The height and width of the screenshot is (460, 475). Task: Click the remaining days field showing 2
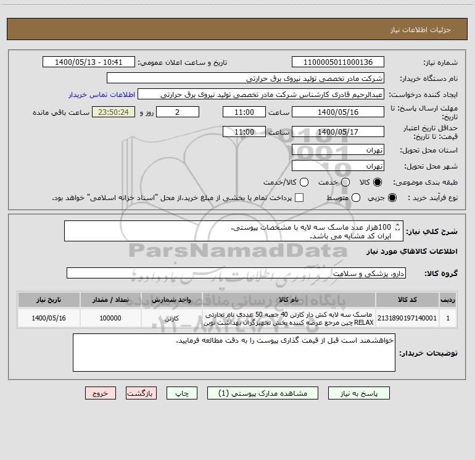pos(177,112)
